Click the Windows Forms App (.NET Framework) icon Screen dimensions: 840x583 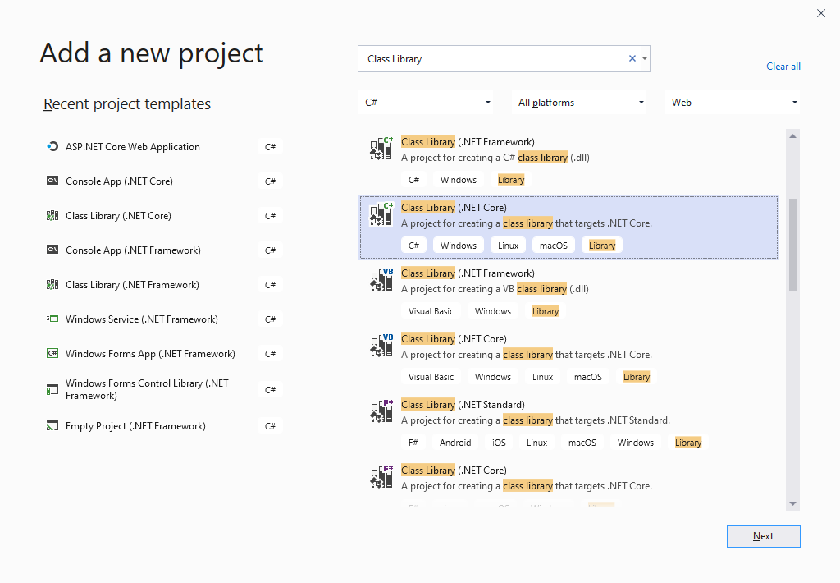click(52, 353)
